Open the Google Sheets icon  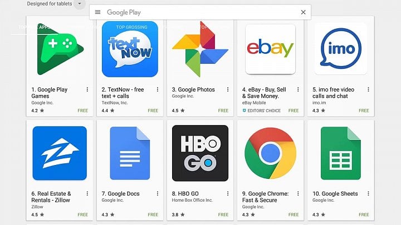341,153
